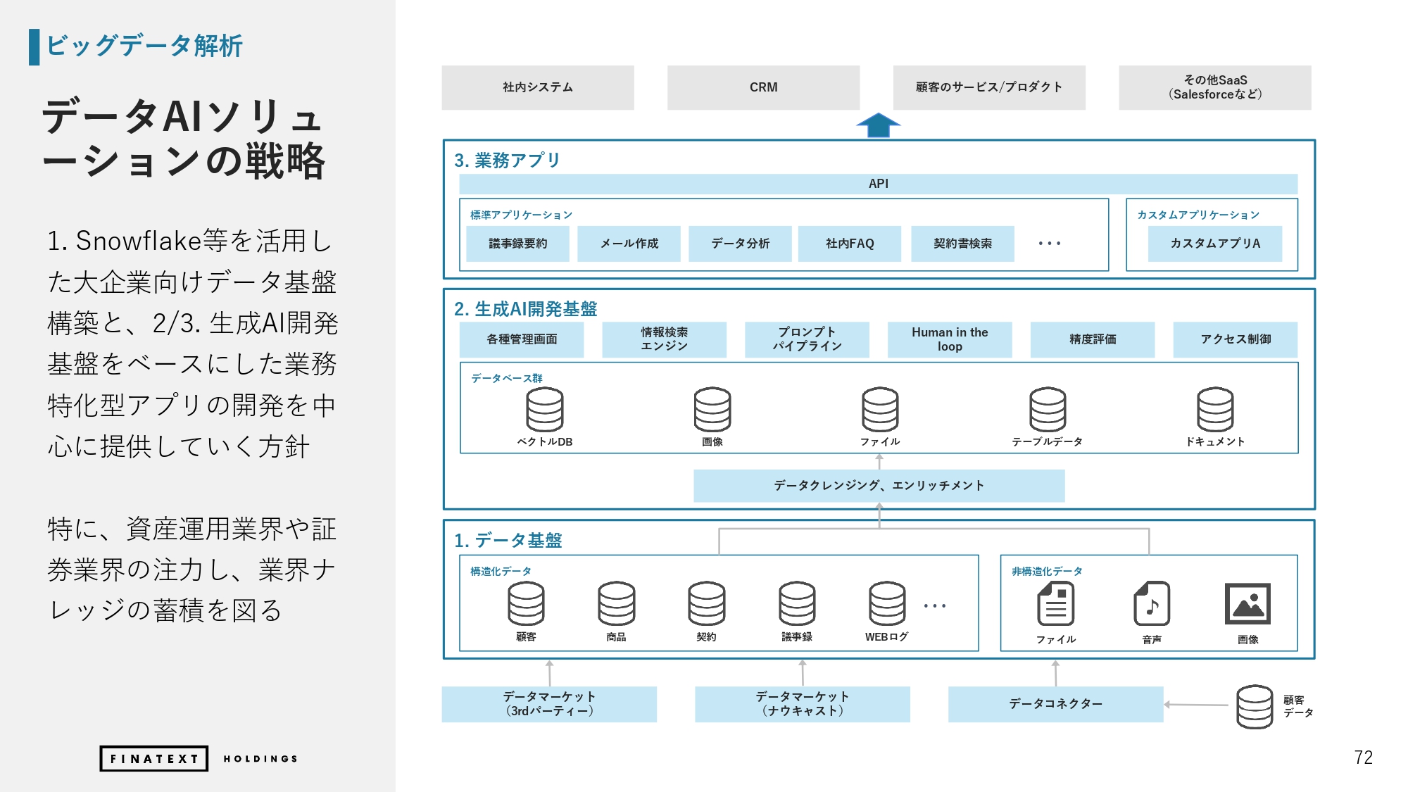Click データマーケット (ナウキャスト) box
Screen dimensions: 1408x792
coord(803,704)
